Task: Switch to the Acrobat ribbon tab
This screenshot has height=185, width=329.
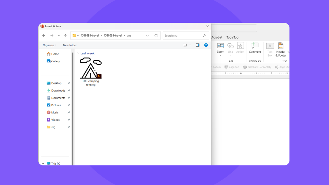Action: tap(217, 37)
